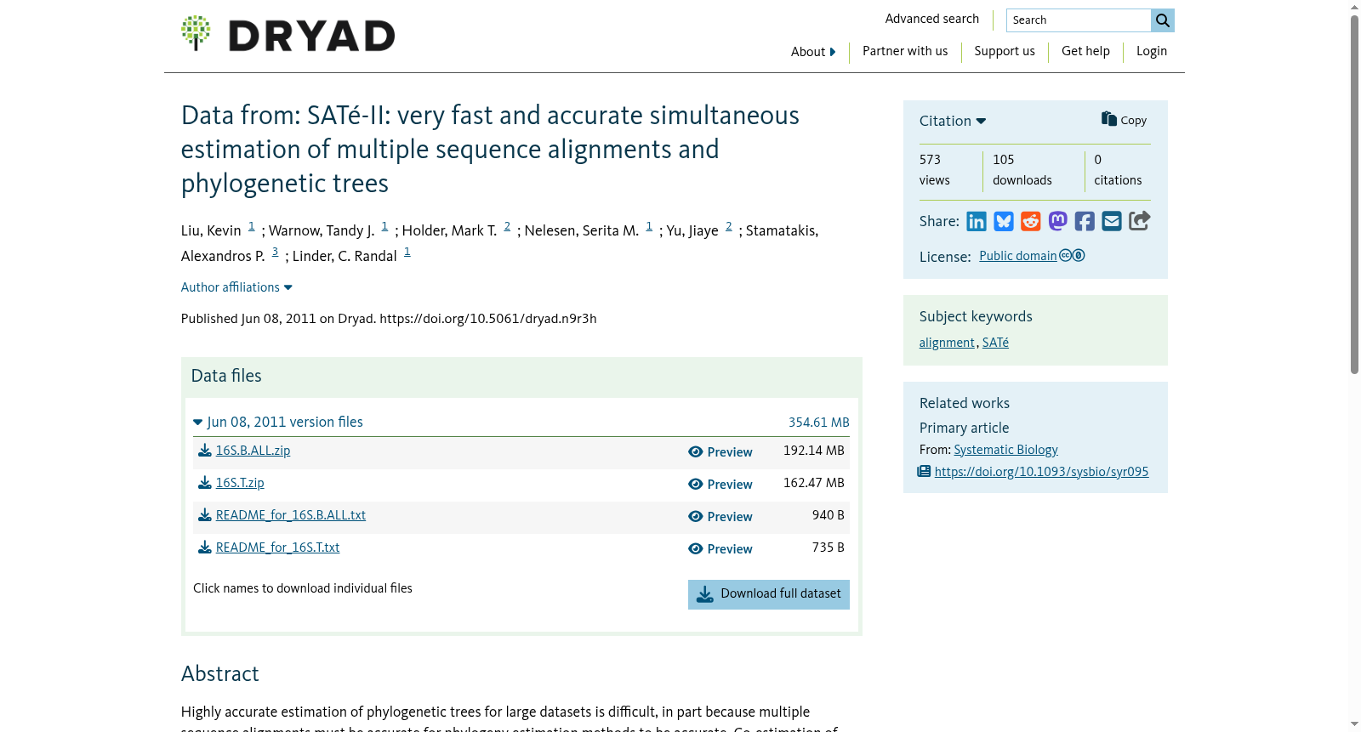Screen dimensions: 1361x732
Task: Share dataset on LinkedIn
Action: coord(977,222)
